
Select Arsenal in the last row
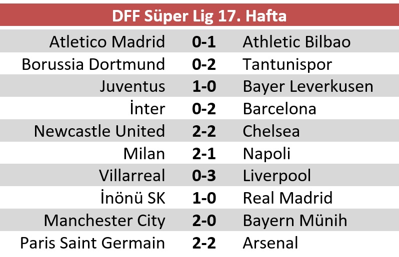pyautogui.click(x=270, y=243)
